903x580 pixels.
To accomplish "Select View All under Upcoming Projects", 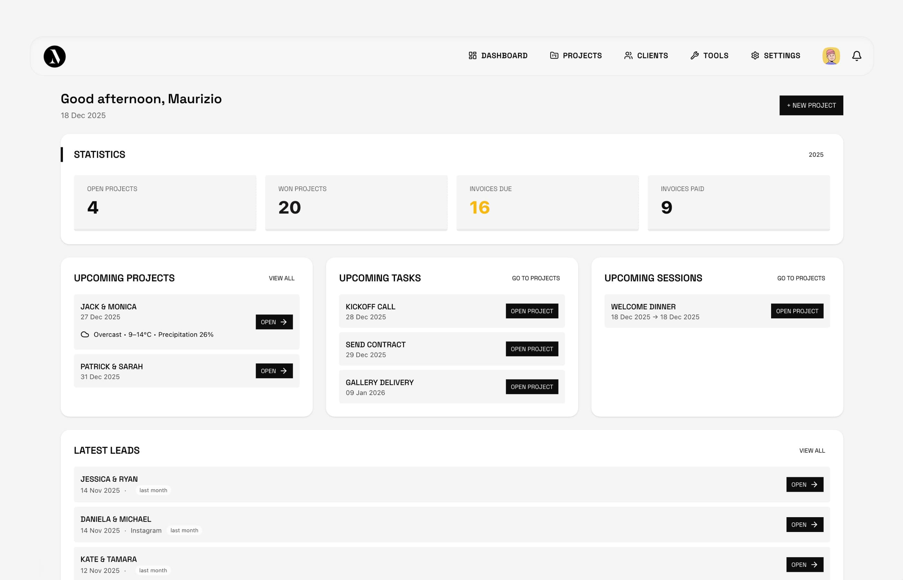I will tap(281, 278).
